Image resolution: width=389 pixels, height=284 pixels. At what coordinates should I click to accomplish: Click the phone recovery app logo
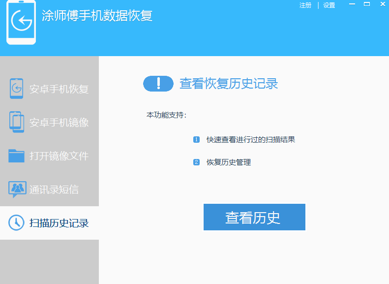(x=21, y=22)
